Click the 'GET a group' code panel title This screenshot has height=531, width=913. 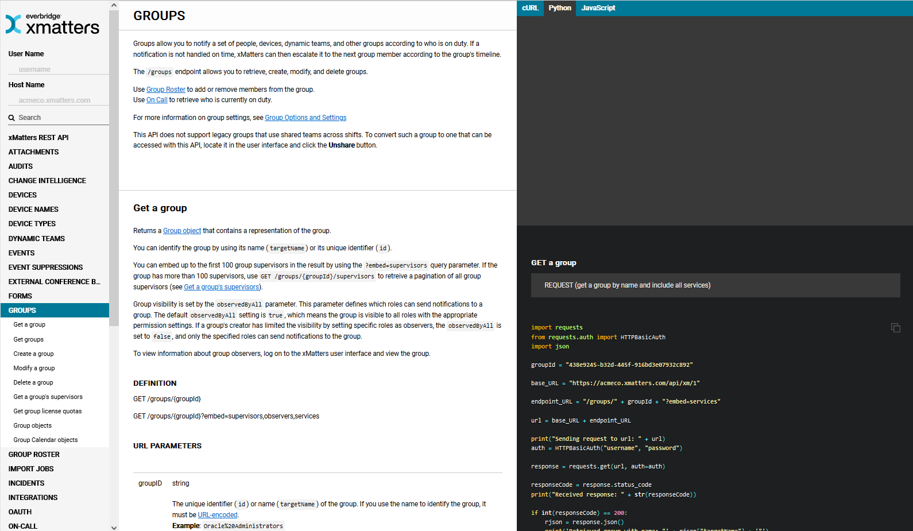pyautogui.click(x=554, y=263)
